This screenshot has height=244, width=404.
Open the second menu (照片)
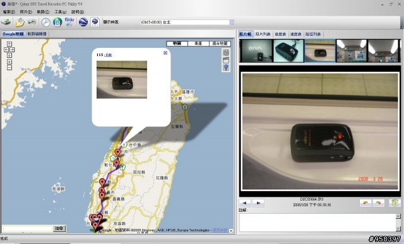[x=26, y=12]
